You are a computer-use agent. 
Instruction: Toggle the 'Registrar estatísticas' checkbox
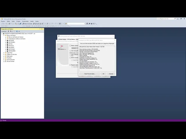pos(70,65)
